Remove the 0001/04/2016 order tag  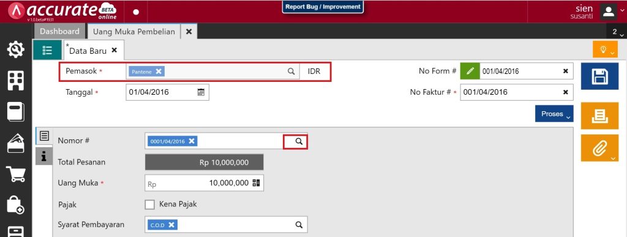tap(192, 141)
